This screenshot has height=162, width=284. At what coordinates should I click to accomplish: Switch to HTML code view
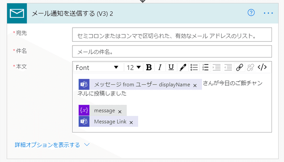[x=262, y=67]
